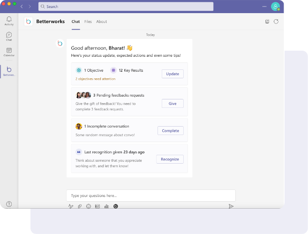Viewport: 308px width, 234px height.
Task: Click the incomplete conversation user avatar
Action: click(79, 126)
